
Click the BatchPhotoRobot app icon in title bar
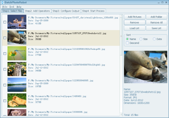tap(2, 2)
